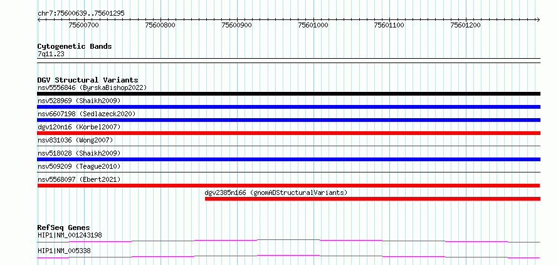Click ruler tick label 75600800

pos(161,25)
